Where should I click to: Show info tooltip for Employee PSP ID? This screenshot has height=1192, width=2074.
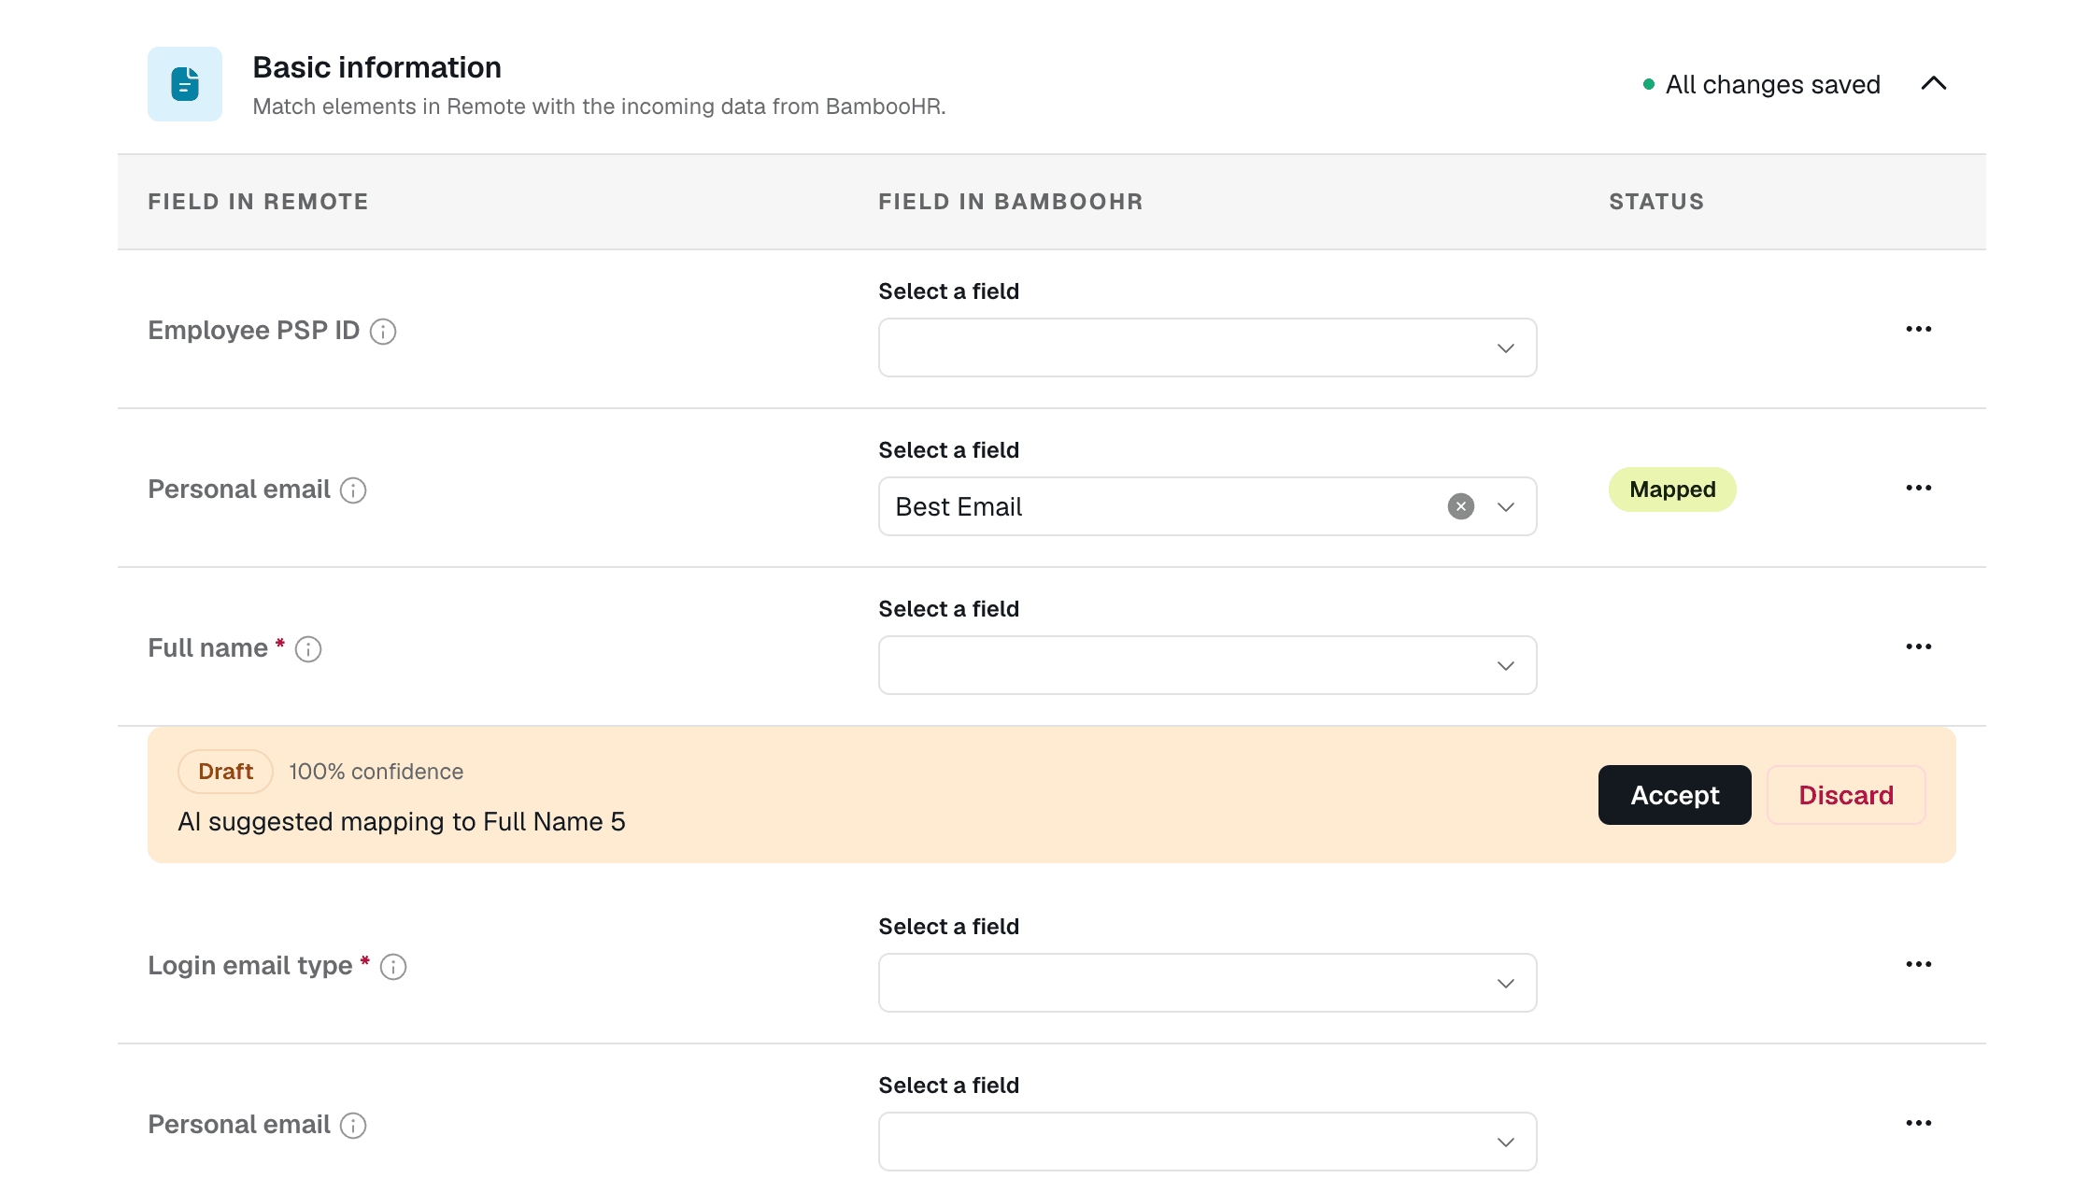(383, 332)
